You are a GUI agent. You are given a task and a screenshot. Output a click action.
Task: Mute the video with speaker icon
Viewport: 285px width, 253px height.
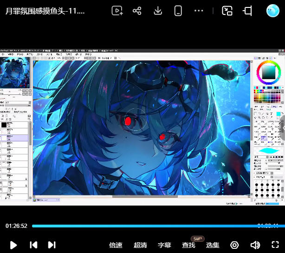click(x=255, y=245)
